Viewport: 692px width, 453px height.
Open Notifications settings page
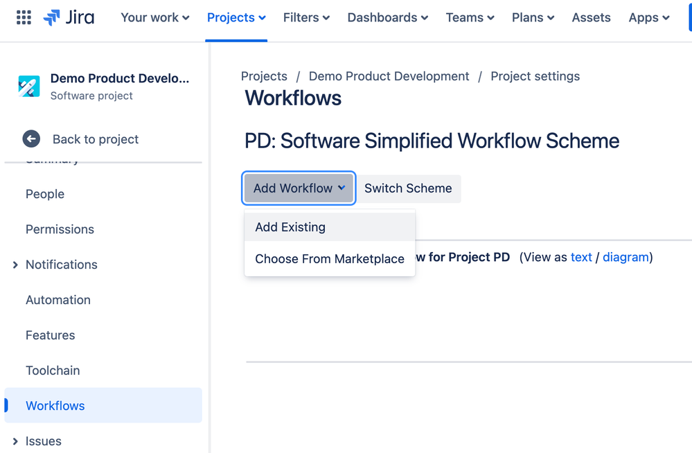(62, 265)
